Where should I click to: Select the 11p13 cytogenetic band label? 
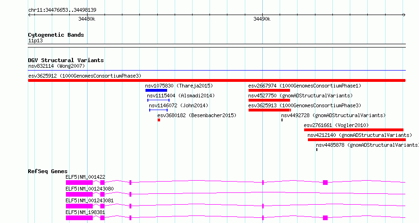click(35, 41)
